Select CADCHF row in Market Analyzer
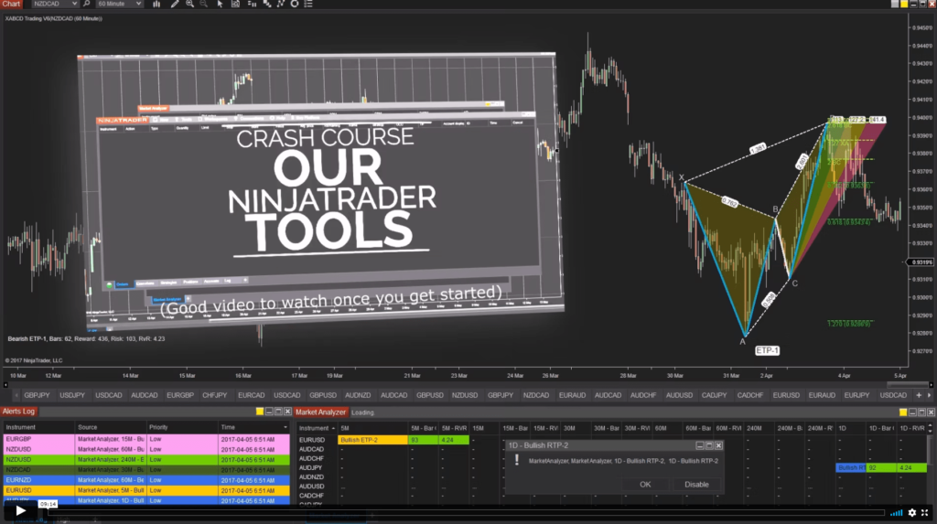 click(x=609, y=496)
